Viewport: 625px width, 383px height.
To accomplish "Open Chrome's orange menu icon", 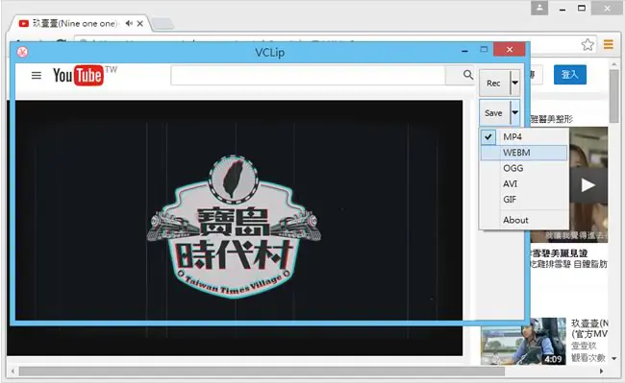I will coord(609,44).
